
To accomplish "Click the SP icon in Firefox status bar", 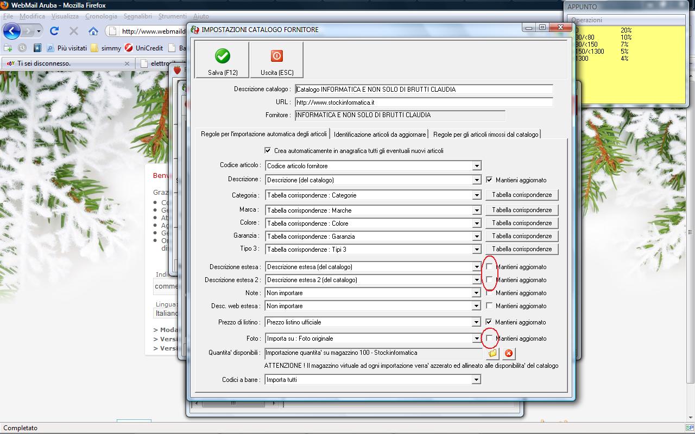I will click(x=690, y=428).
